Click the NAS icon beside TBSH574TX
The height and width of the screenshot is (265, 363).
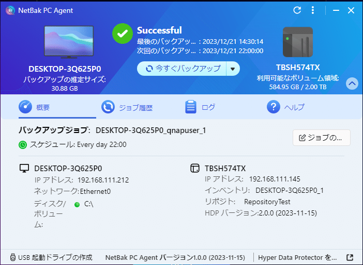pyautogui.click(x=195, y=168)
